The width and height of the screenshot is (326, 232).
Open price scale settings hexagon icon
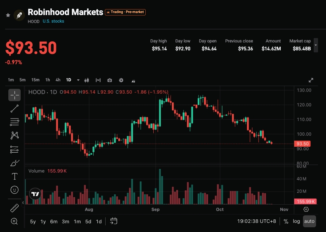[x=306, y=209]
